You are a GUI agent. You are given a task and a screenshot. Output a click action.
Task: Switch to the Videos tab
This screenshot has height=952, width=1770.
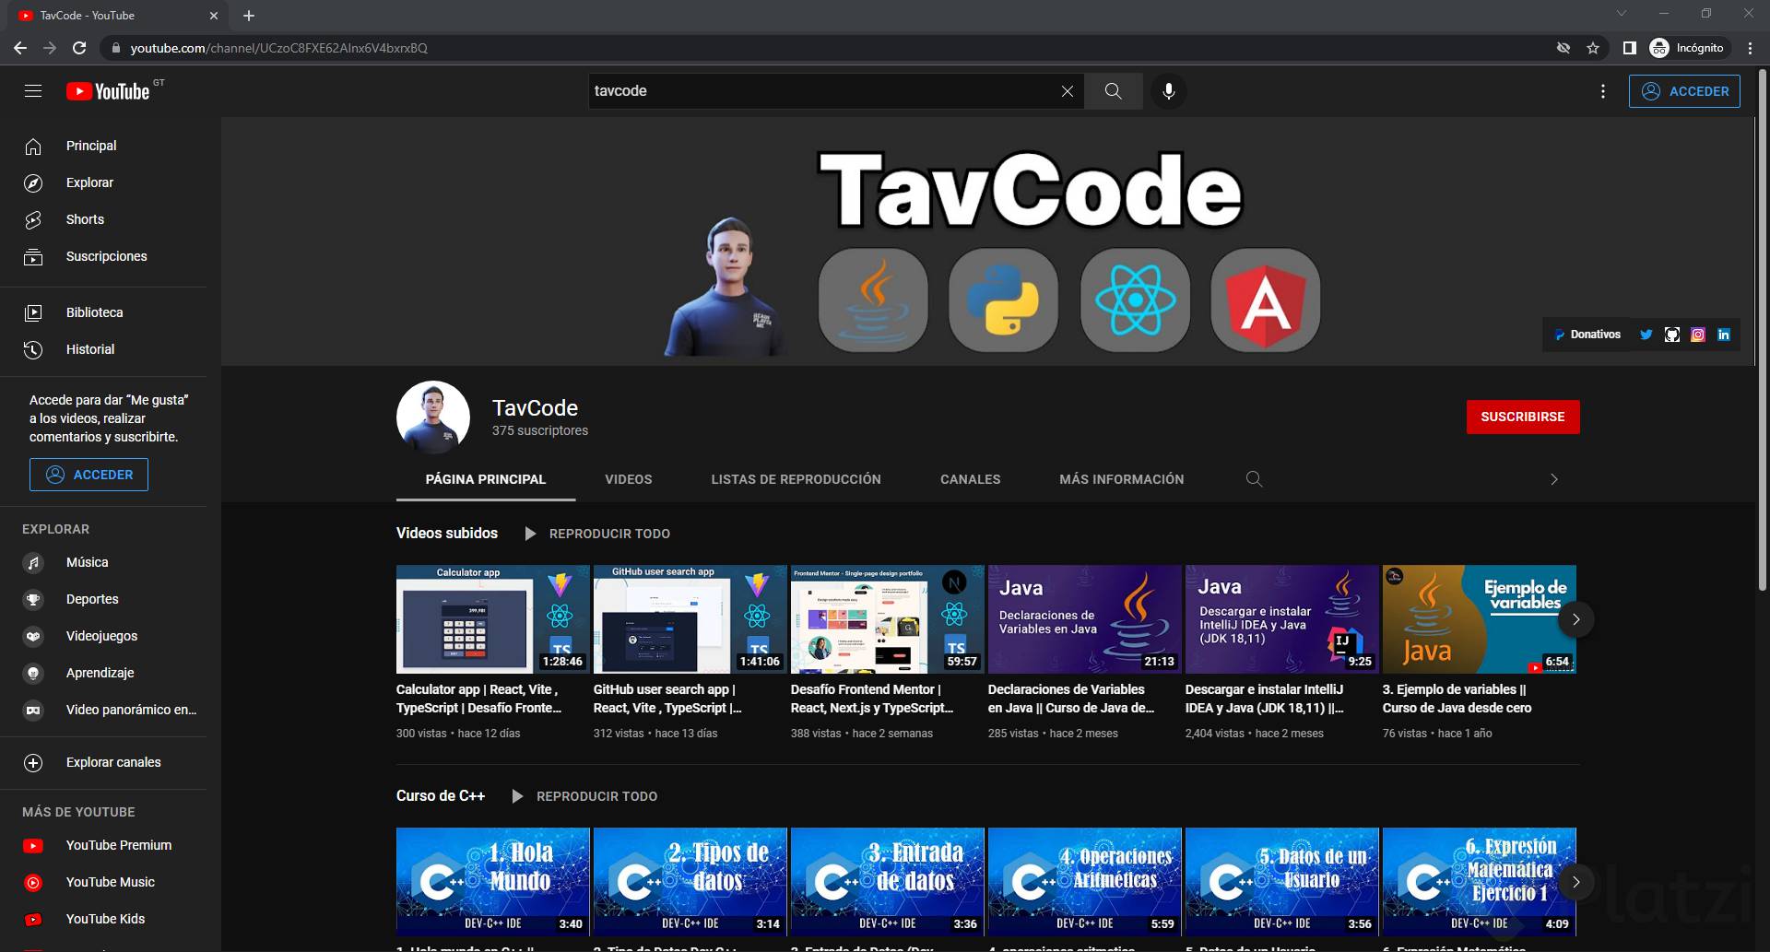629,479
